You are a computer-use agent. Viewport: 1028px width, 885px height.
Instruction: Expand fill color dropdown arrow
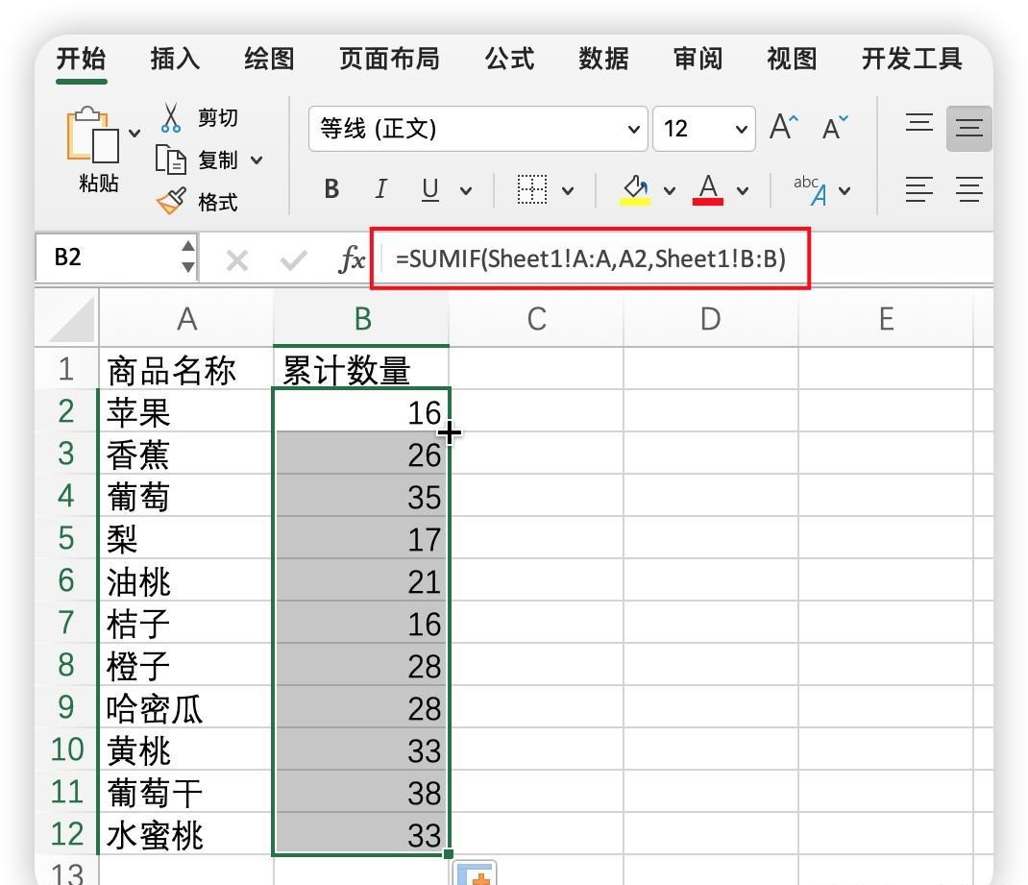click(670, 191)
